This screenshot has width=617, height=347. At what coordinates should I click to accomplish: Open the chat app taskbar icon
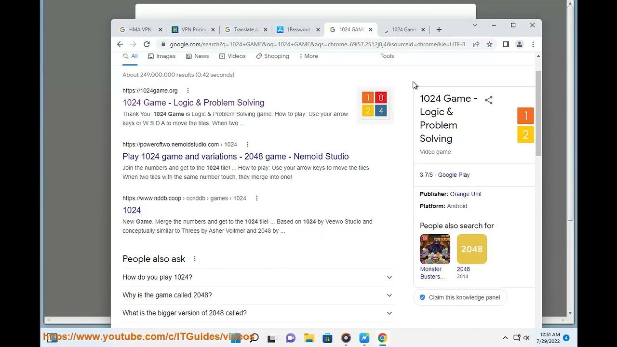click(291, 338)
